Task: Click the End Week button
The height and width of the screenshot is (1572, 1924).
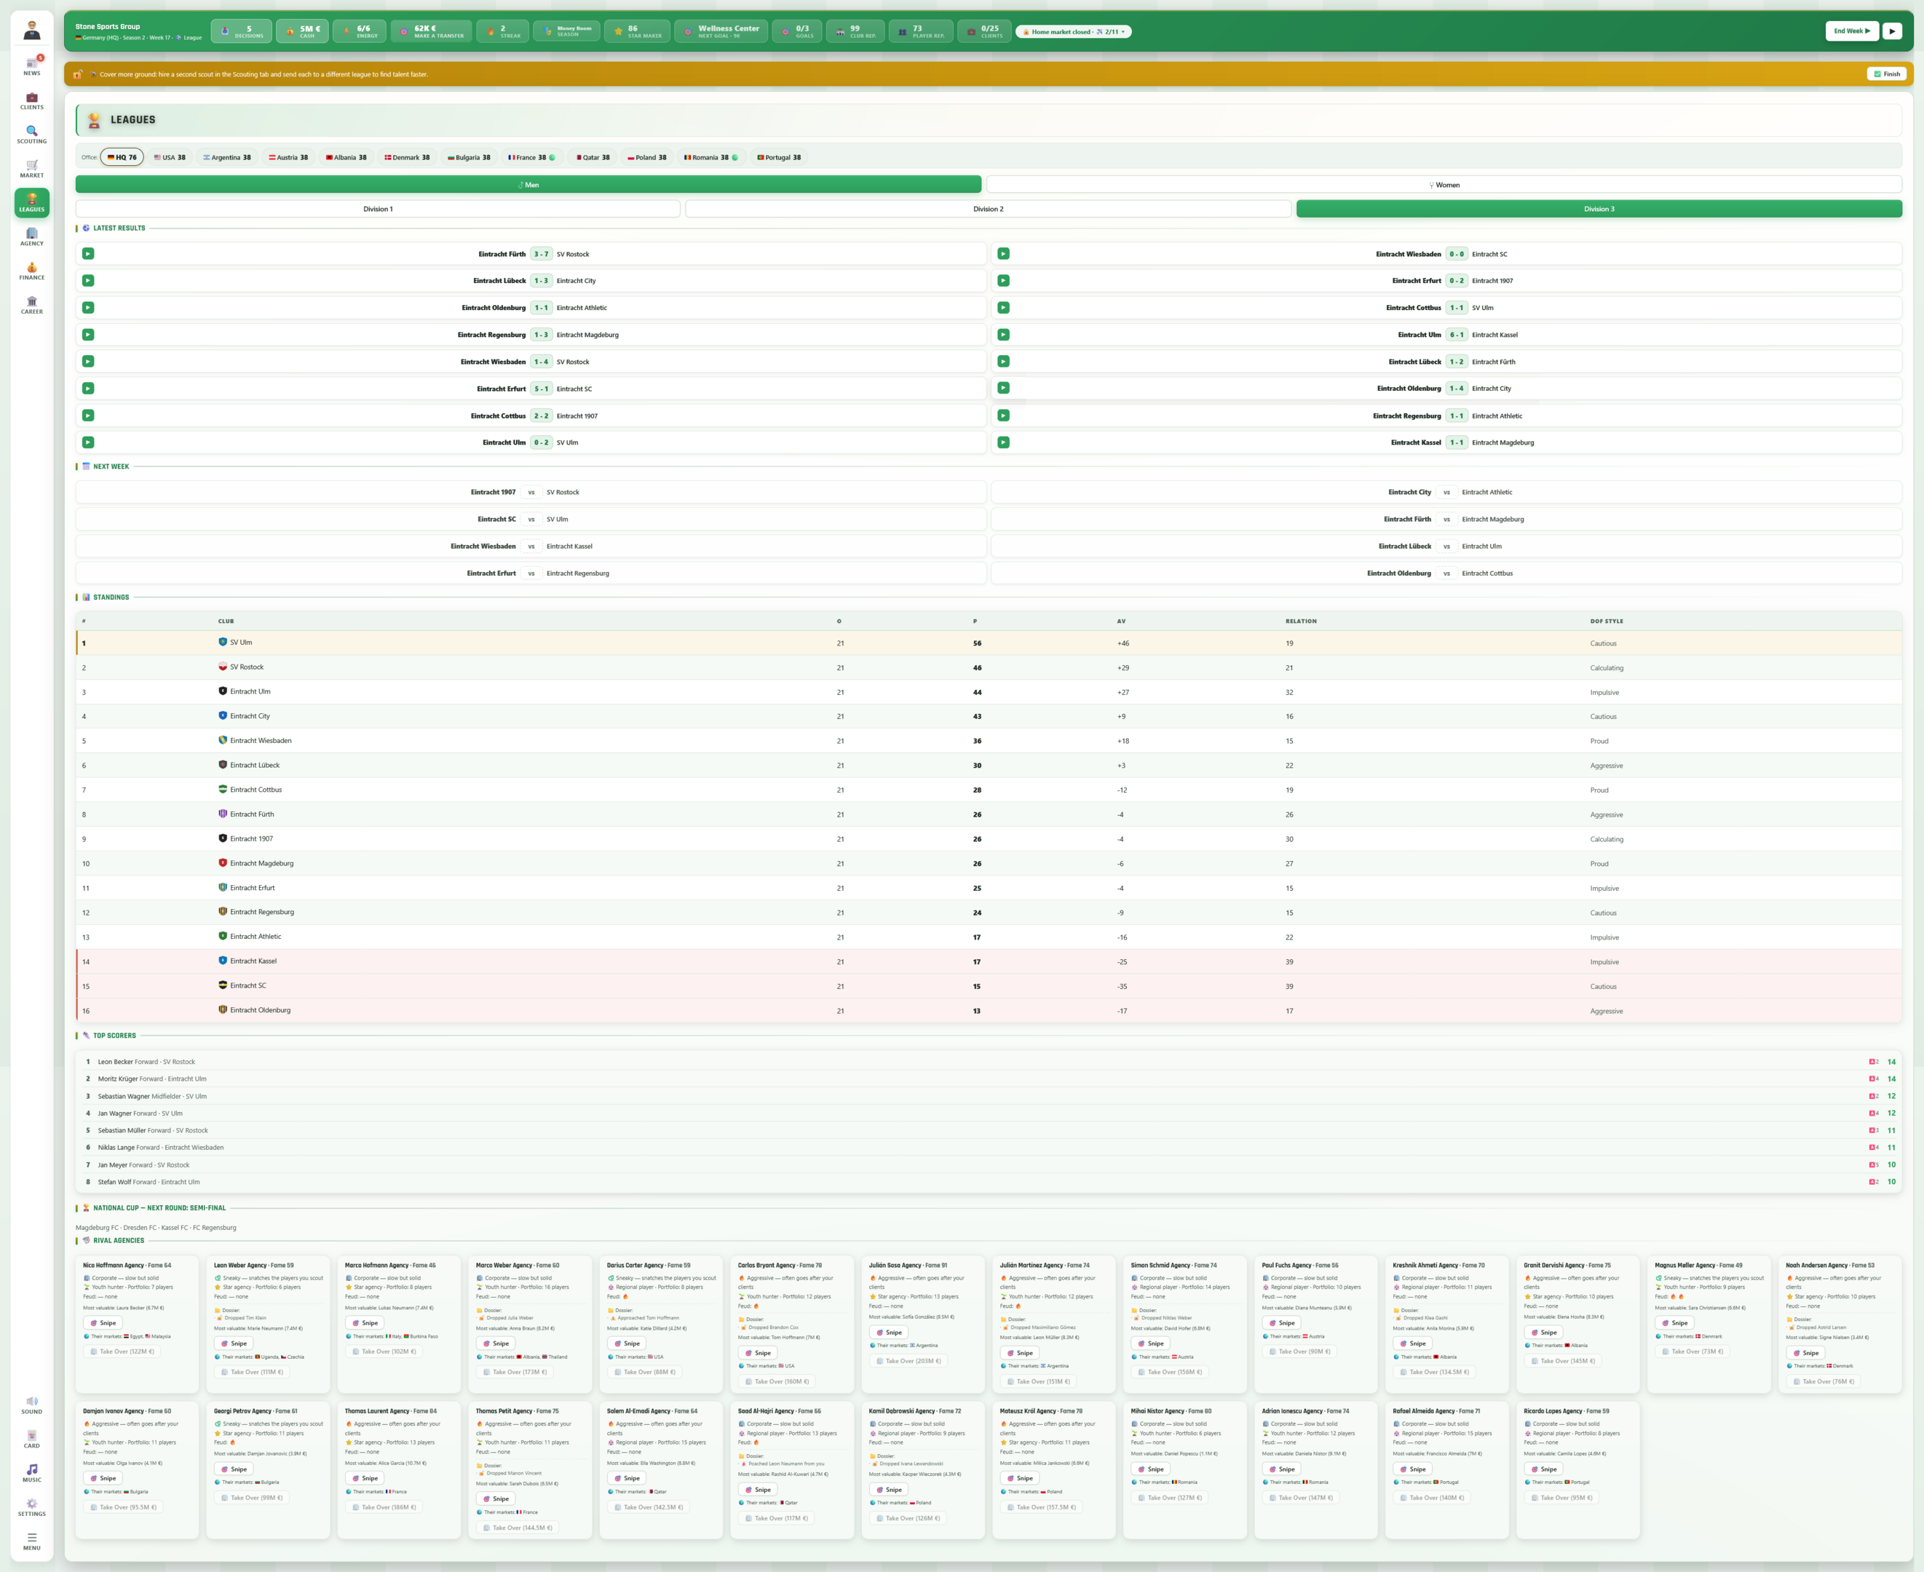Action: pos(1851,31)
